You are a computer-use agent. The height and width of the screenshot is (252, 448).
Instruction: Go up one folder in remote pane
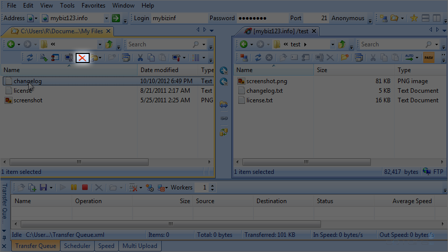tap(342, 44)
